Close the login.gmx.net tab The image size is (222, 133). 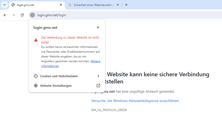61,5
